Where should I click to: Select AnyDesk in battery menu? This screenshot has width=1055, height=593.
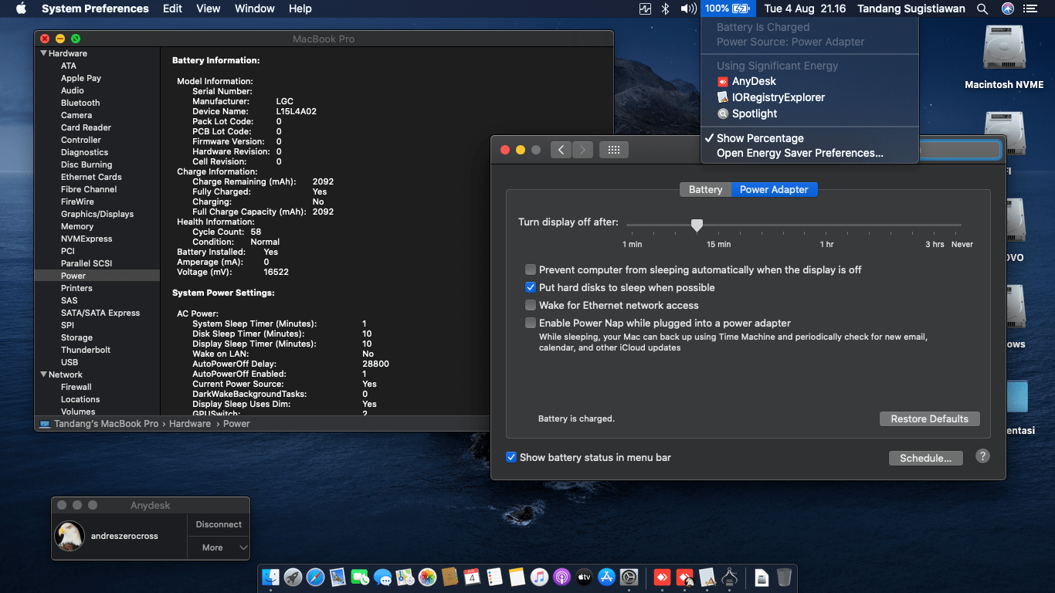point(754,81)
